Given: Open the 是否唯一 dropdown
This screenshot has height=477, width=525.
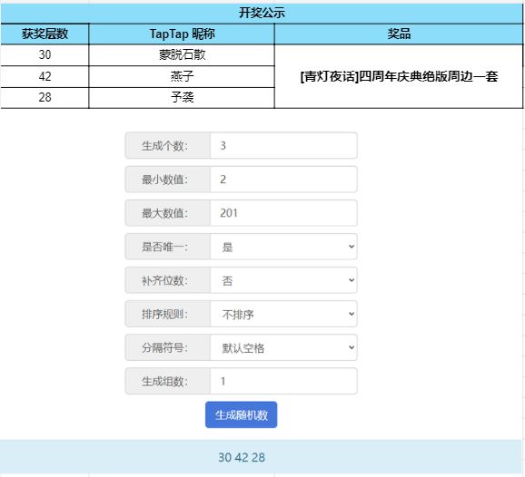Looking at the screenshot, I should pyautogui.click(x=283, y=247).
